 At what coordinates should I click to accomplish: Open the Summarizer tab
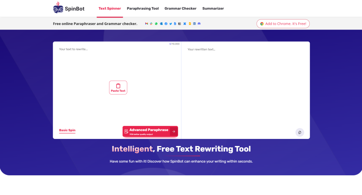[x=213, y=8]
